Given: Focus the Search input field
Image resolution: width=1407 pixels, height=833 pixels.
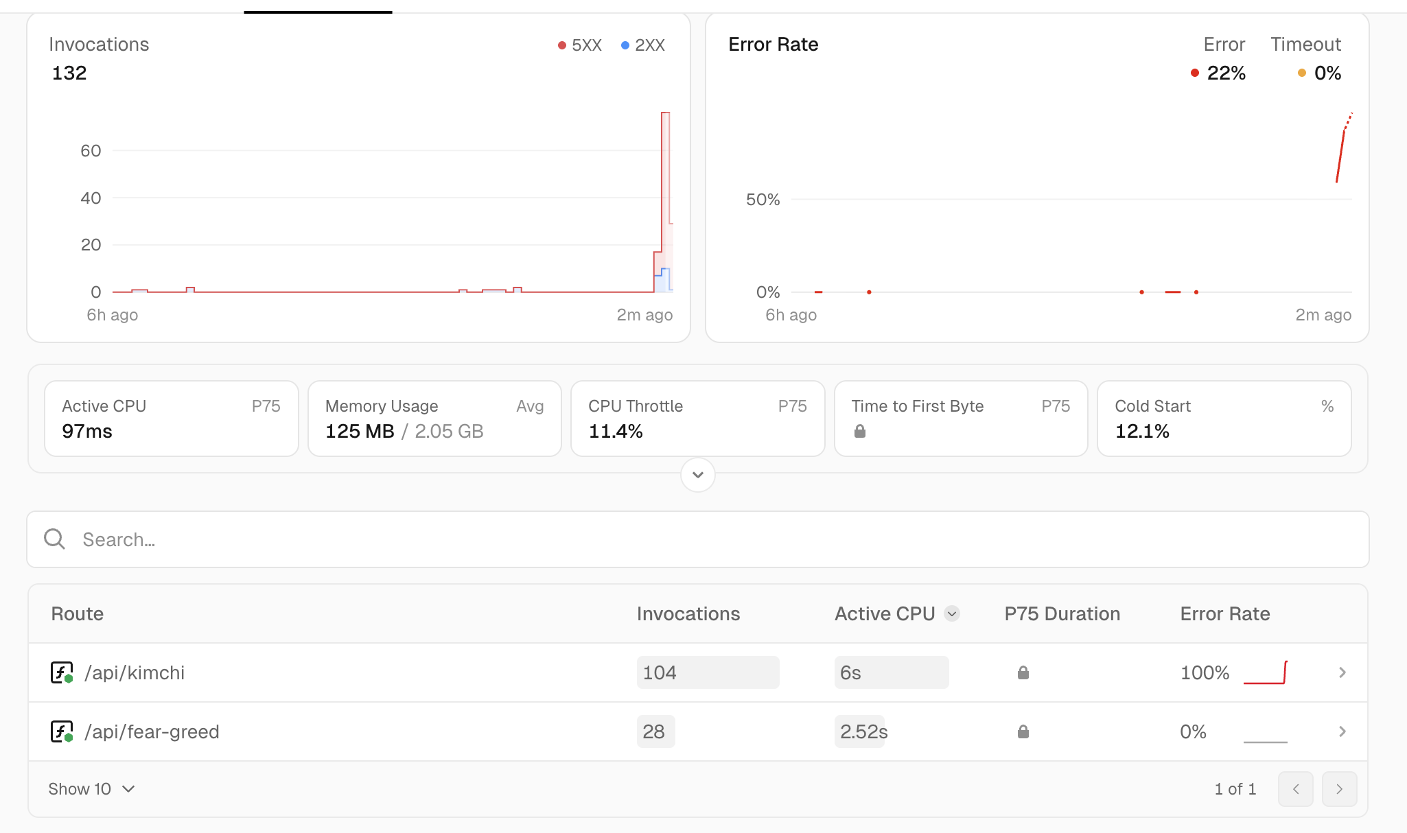Looking at the screenshot, I should tap(686, 539).
